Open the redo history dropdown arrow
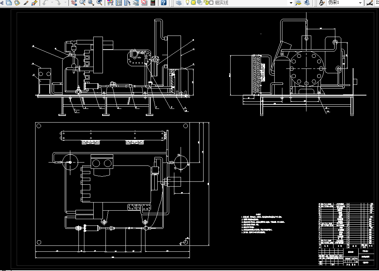The width and height of the screenshot is (379, 271). click(x=66, y=3)
